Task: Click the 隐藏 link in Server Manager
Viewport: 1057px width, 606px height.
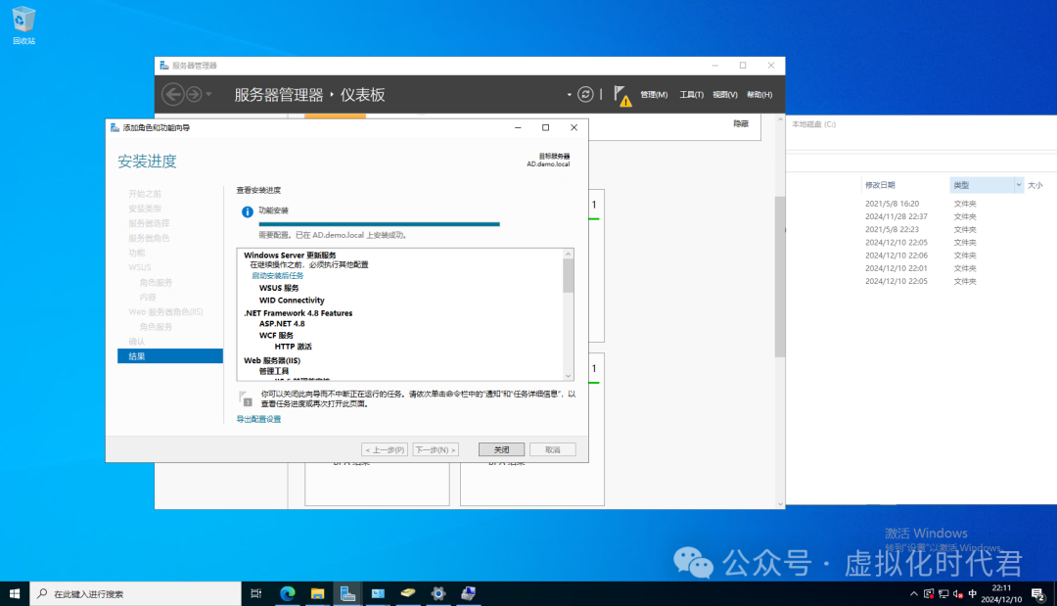Action: click(741, 123)
